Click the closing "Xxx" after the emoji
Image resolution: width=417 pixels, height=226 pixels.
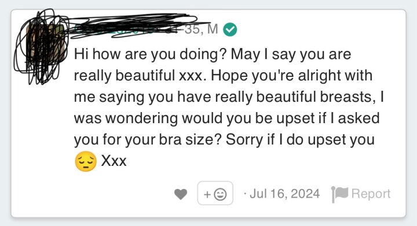(114, 161)
